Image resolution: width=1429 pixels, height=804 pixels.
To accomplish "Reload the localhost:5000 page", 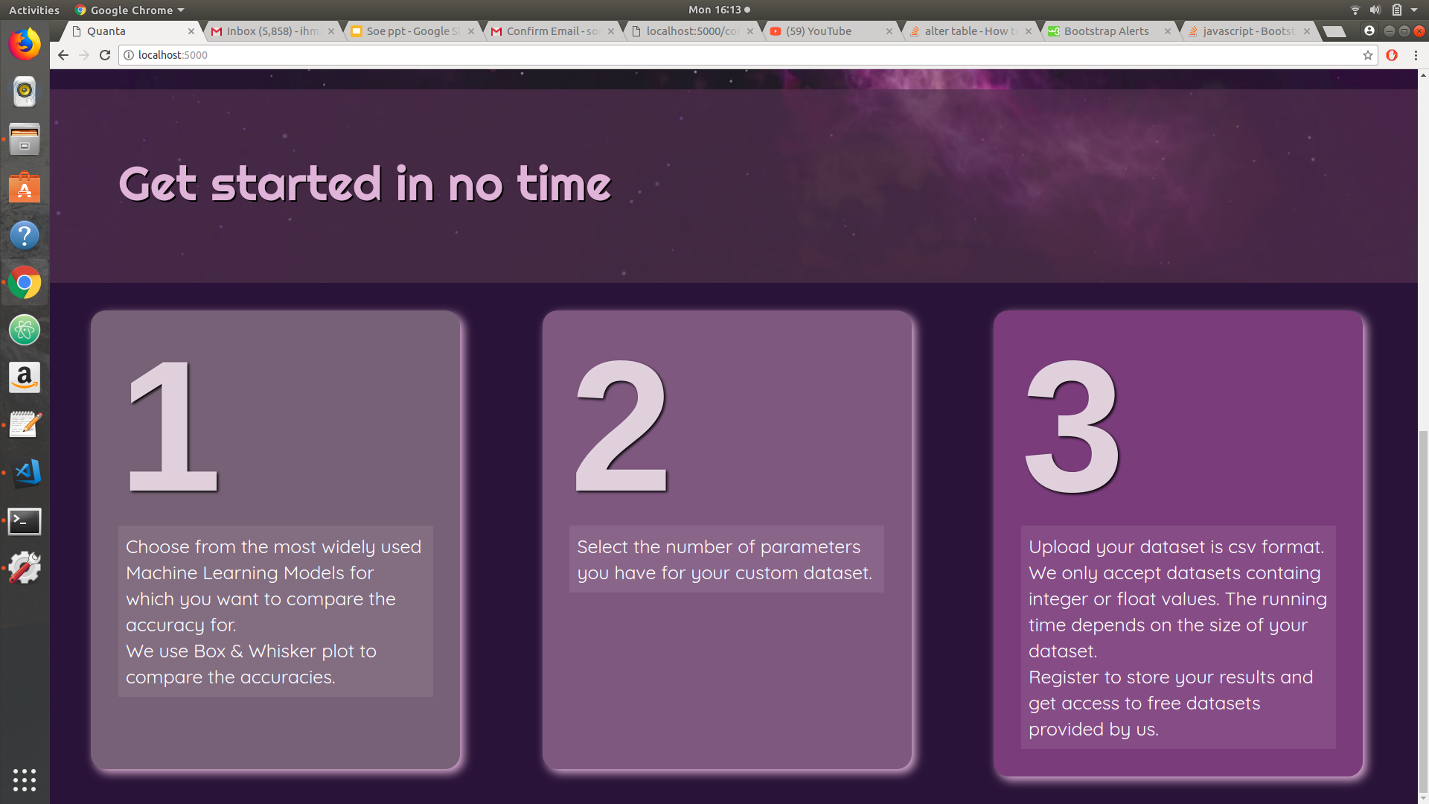I will pos(105,55).
